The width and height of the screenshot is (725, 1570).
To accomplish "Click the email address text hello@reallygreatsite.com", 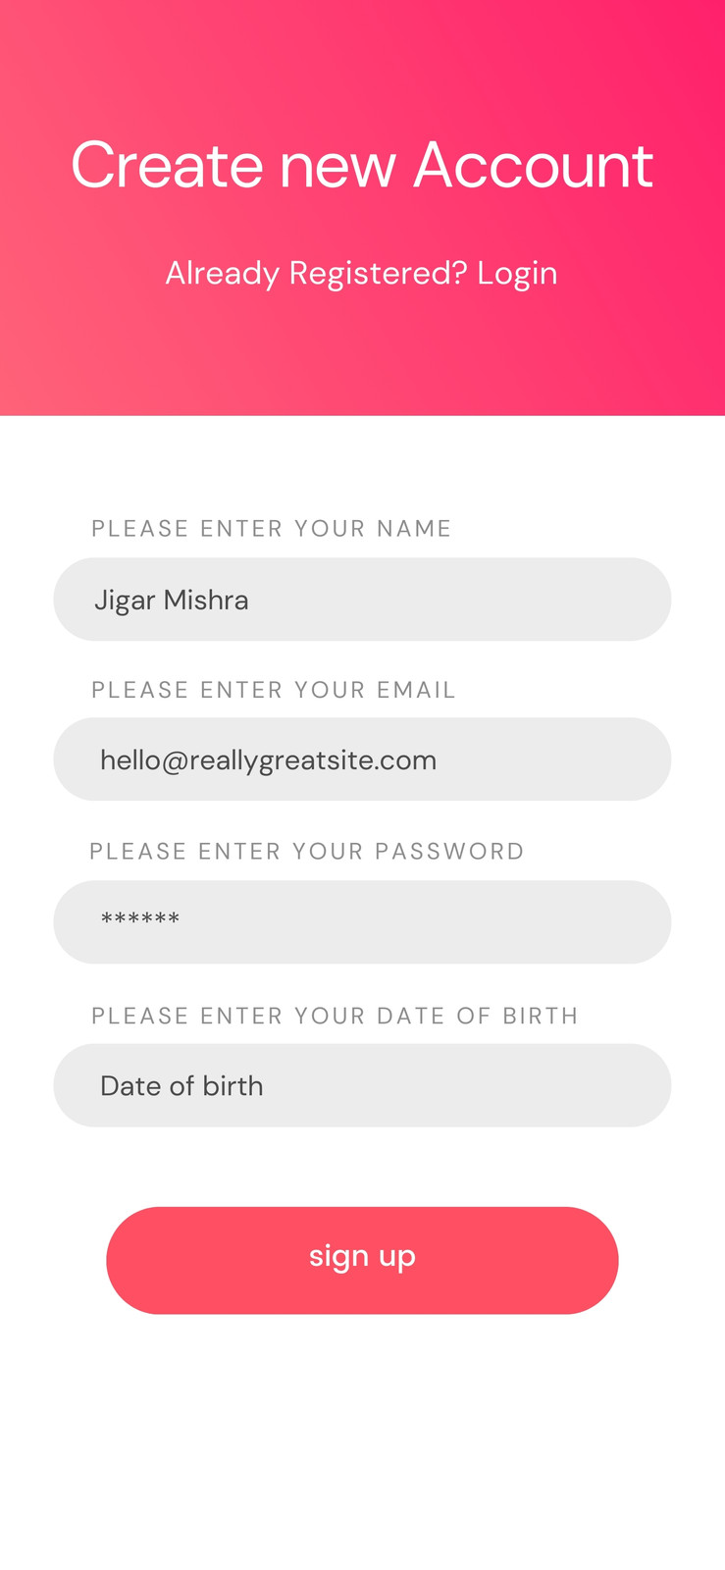I will coord(269,760).
